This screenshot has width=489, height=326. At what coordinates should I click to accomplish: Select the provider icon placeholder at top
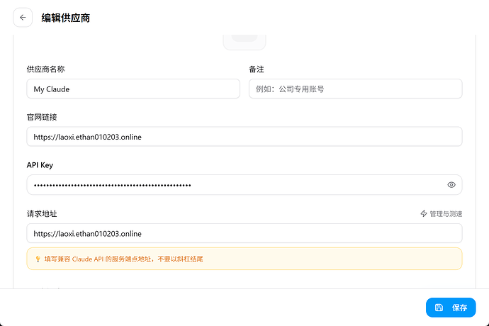[x=244, y=42]
